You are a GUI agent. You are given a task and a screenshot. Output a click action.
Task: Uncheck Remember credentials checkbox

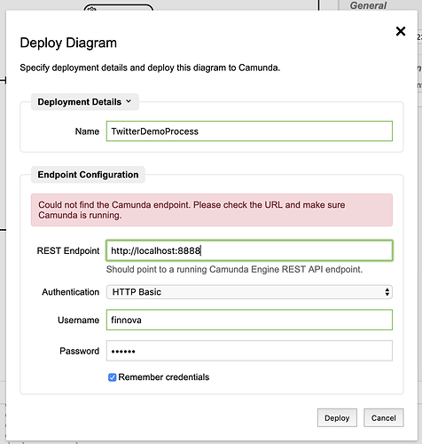pos(112,377)
